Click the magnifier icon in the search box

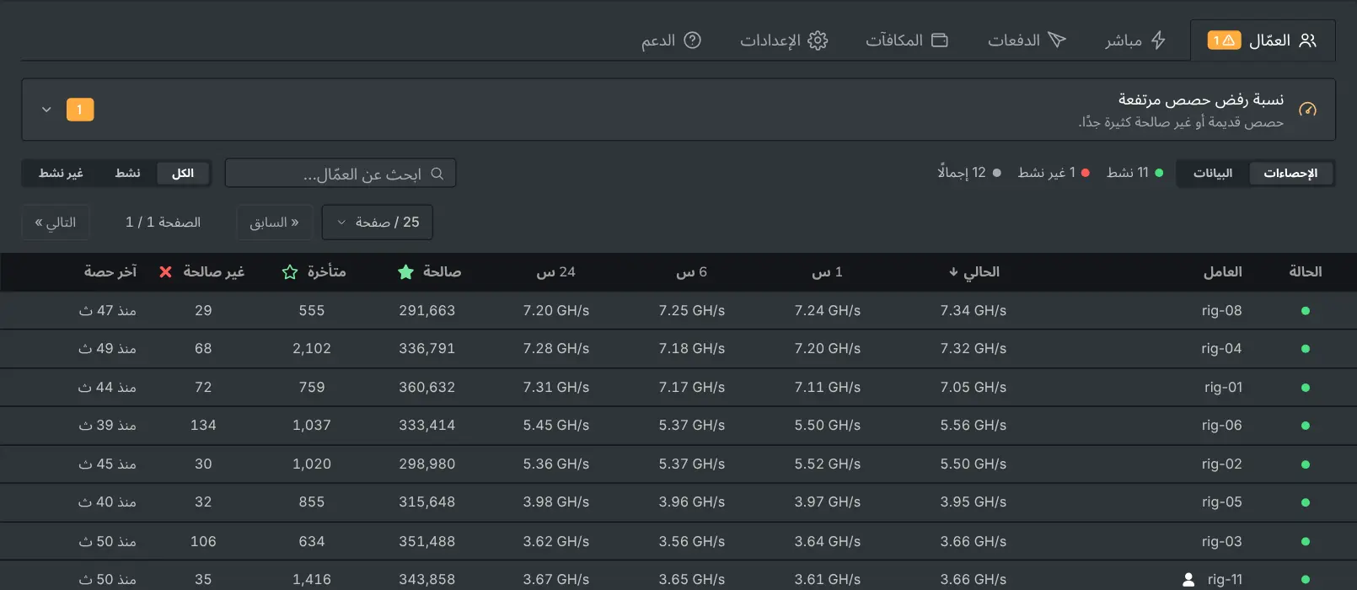pyautogui.click(x=437, y=174)
